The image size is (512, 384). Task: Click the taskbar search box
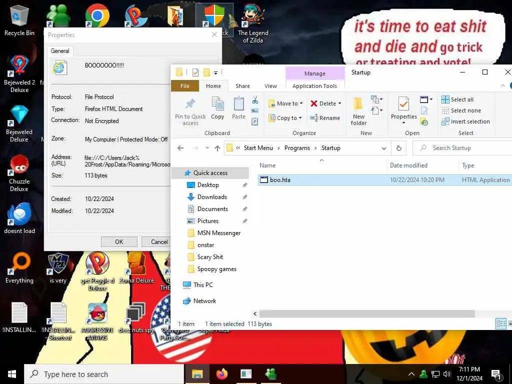[x=104, y=374]
